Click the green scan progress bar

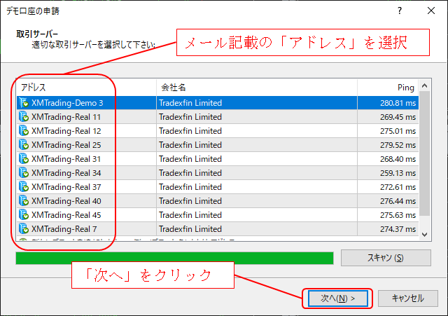pyautogui.click(x=174, y=259)
